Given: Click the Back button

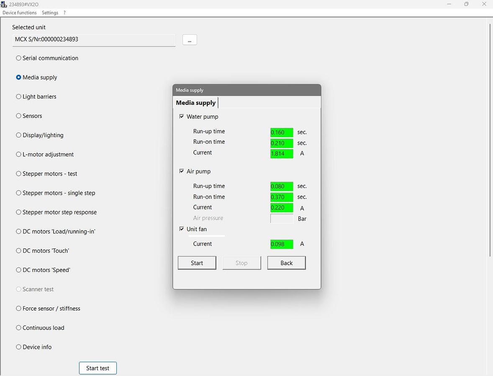Looking at the screenshot, I should (x=286, y=263).
